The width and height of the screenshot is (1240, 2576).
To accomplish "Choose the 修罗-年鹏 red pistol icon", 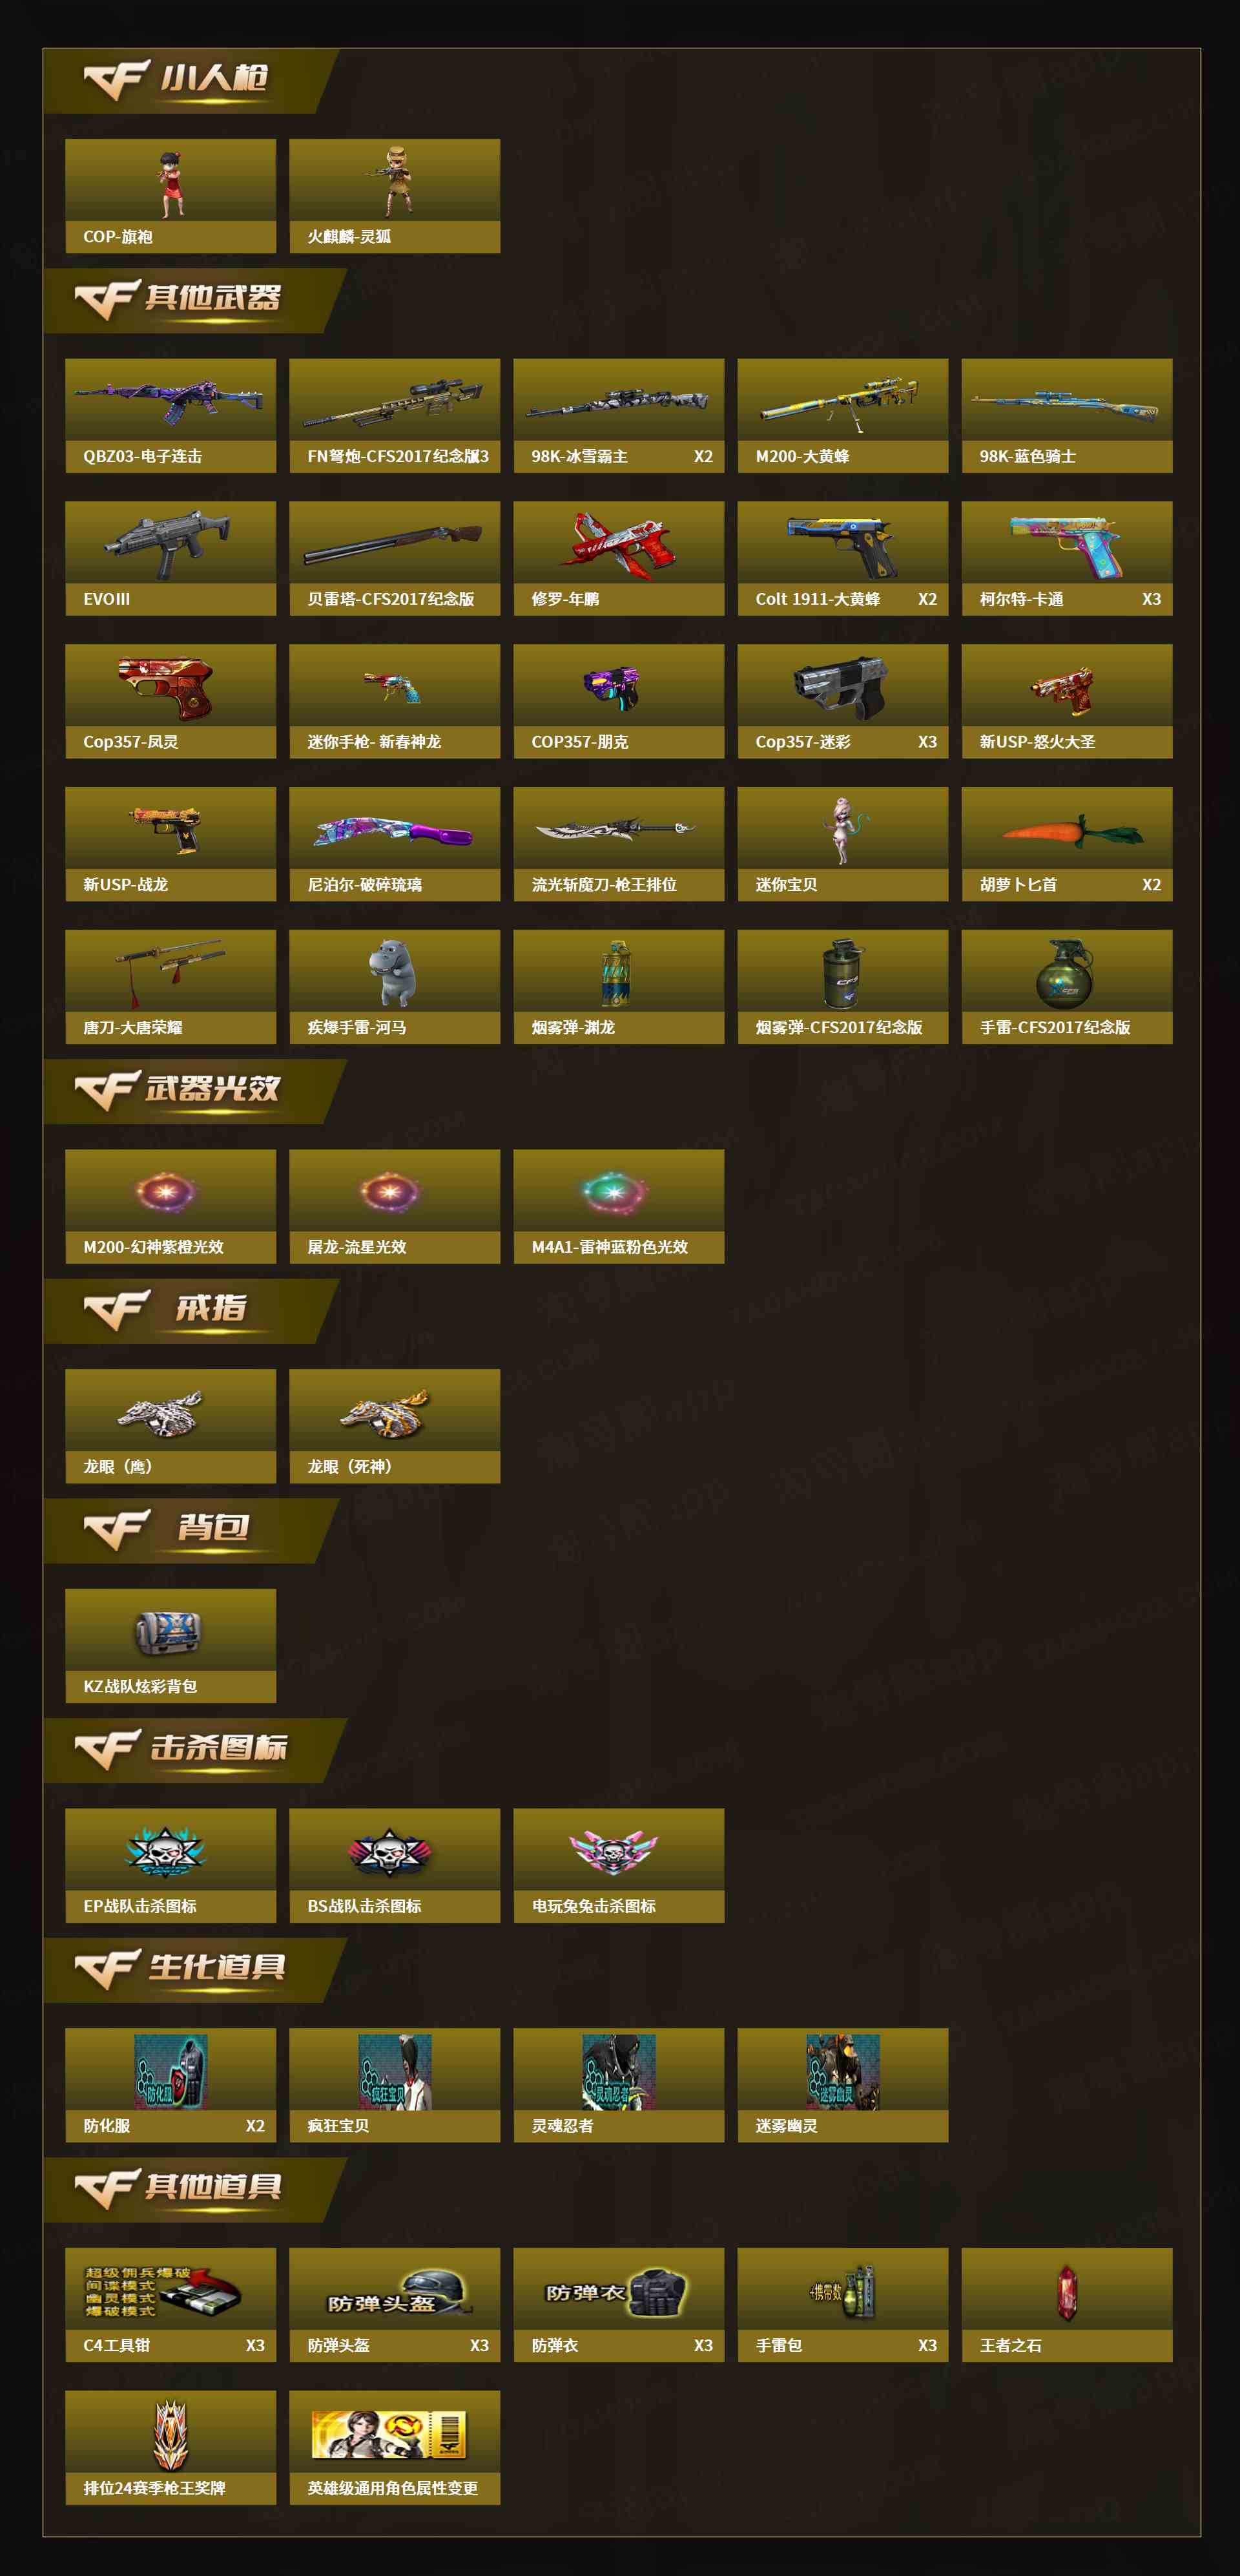I will click(619, 543).
